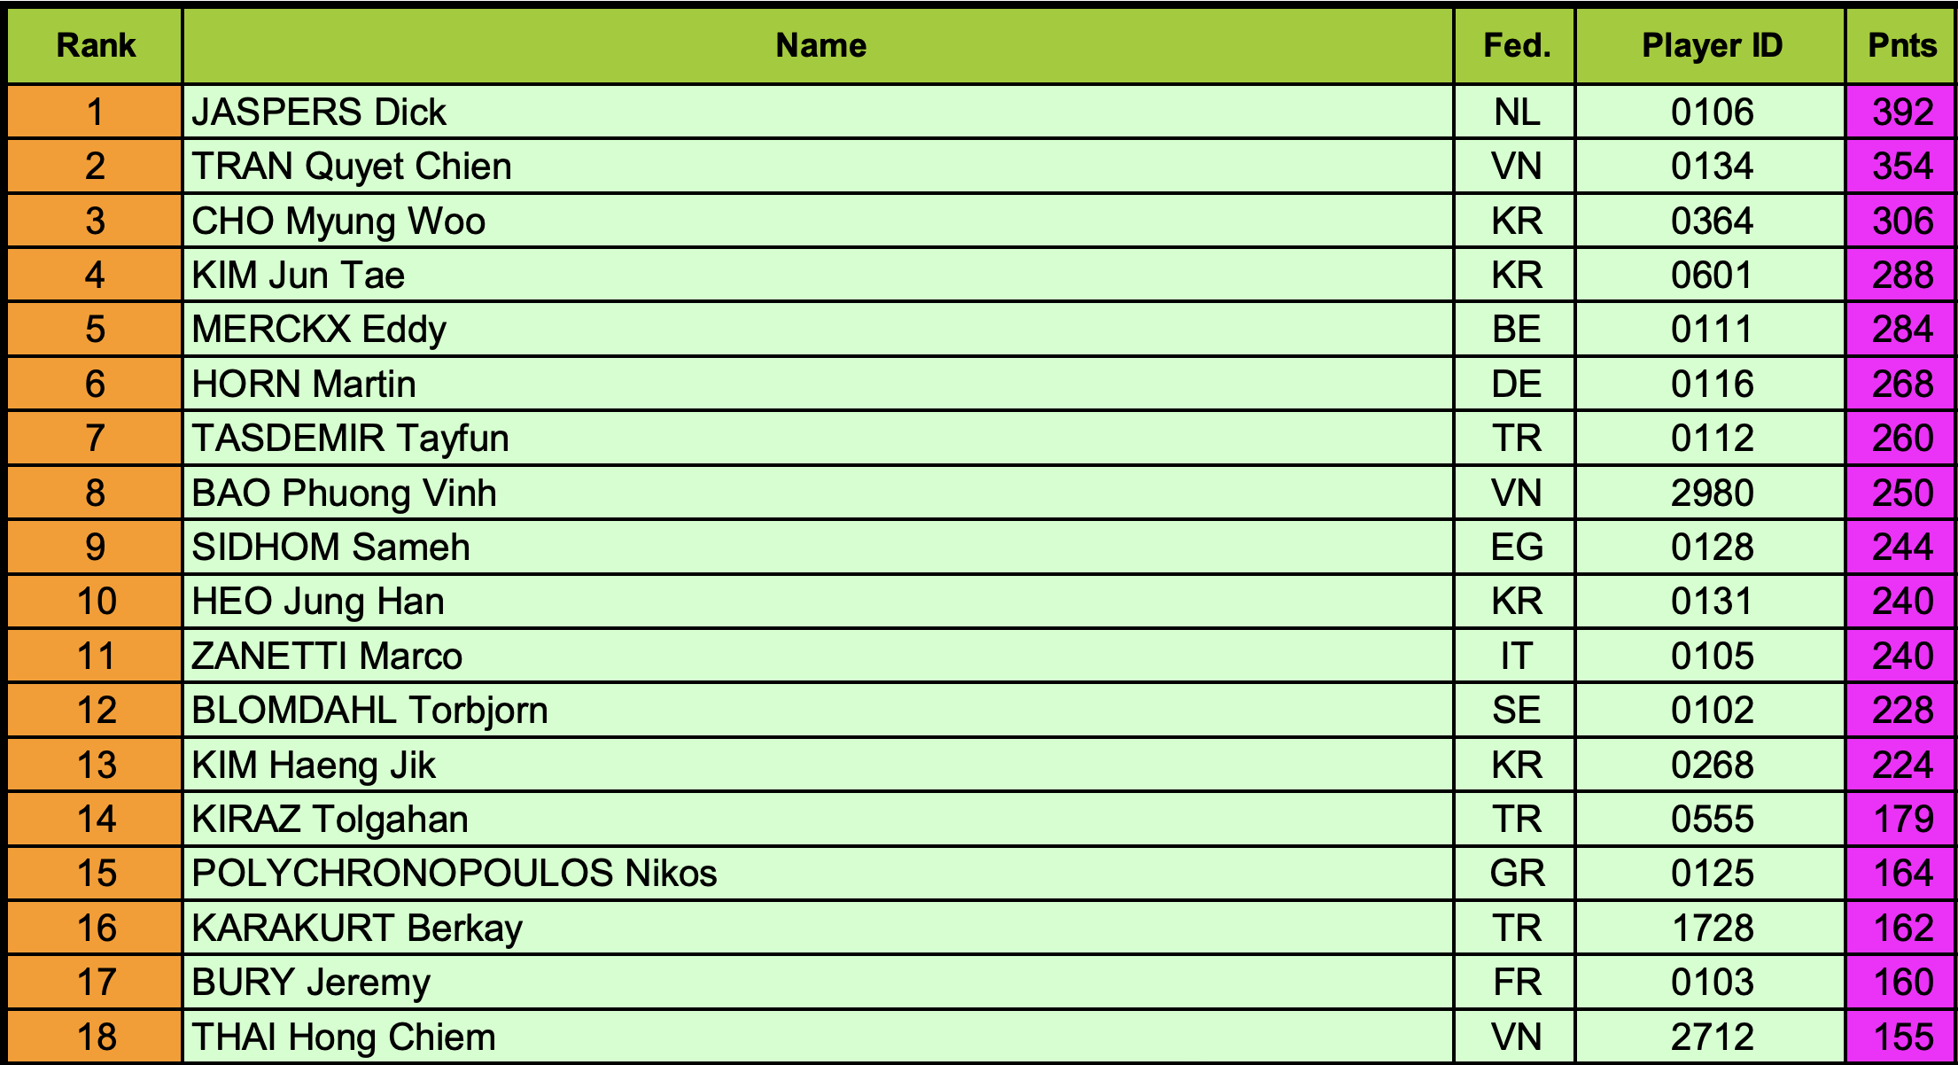Select CHO Myung Woo's points value 306

1900,221
